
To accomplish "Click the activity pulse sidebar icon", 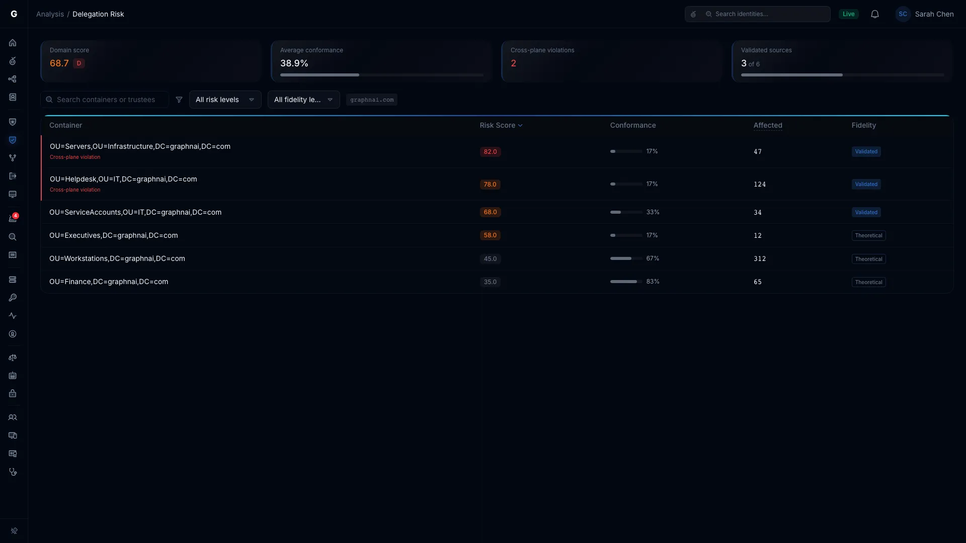I will pyautogui.click(x=13, y=316).
